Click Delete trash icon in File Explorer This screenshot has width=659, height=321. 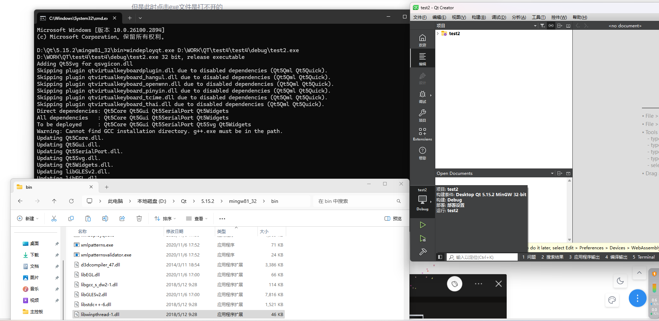click(x=139, y=218)
